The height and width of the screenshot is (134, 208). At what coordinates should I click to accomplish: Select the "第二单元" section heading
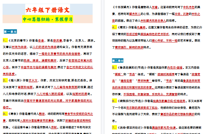coord(118,61)
